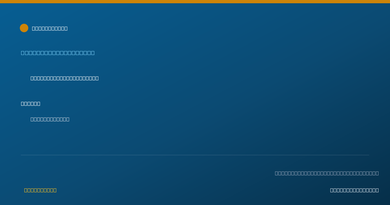Viewport: 390px width, 205px height.
Task: Select the short bold white section heading
Action: point(31,103)
